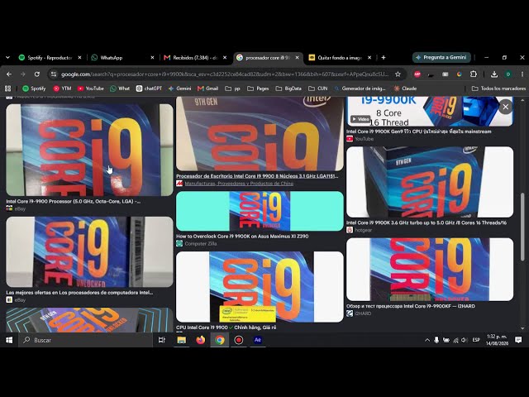Open the Gmail bookmark
This screenshot has height=397, width=529.
point(207,88)
